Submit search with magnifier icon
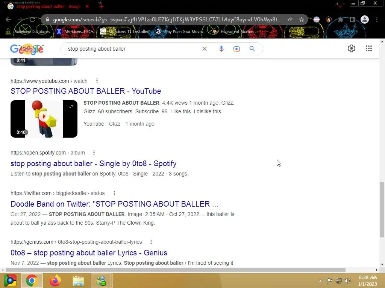This screenshot has width=385, height=288. click(252, 49)
